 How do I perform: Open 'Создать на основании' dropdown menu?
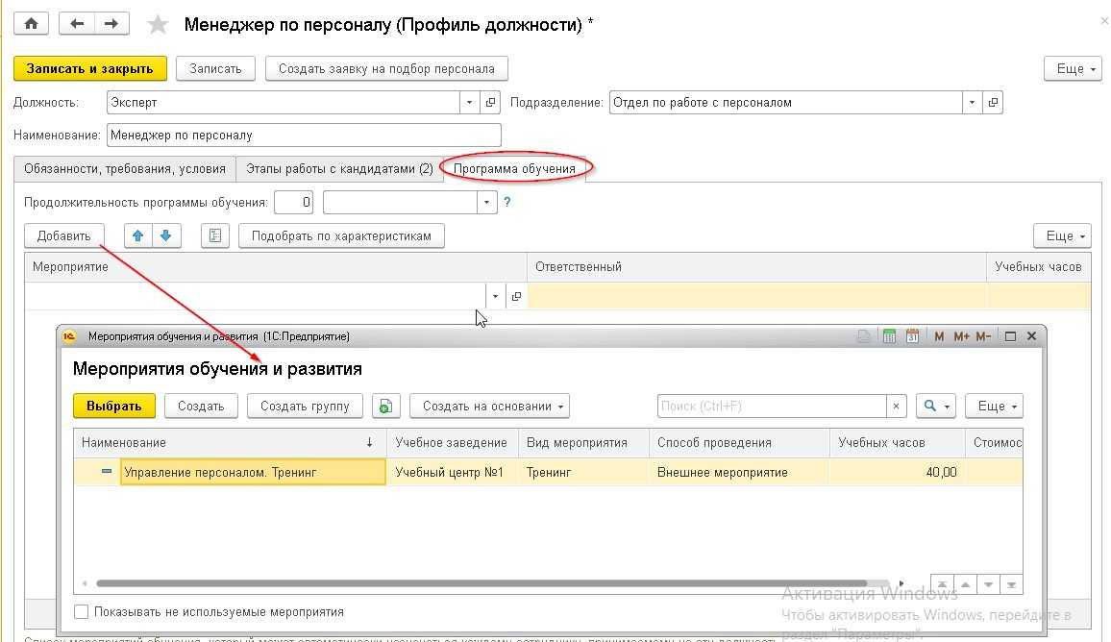489,407
